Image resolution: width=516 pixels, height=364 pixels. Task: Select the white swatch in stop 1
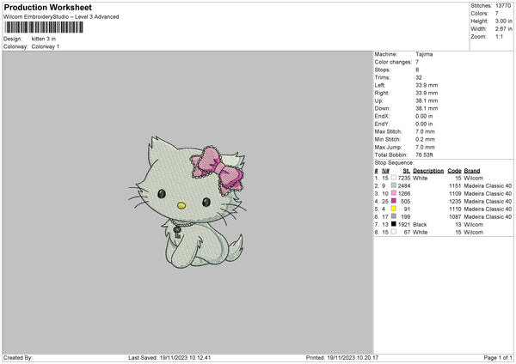[x=393, y=178]
